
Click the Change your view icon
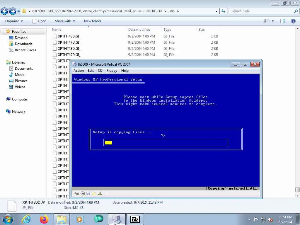point(267,21)
